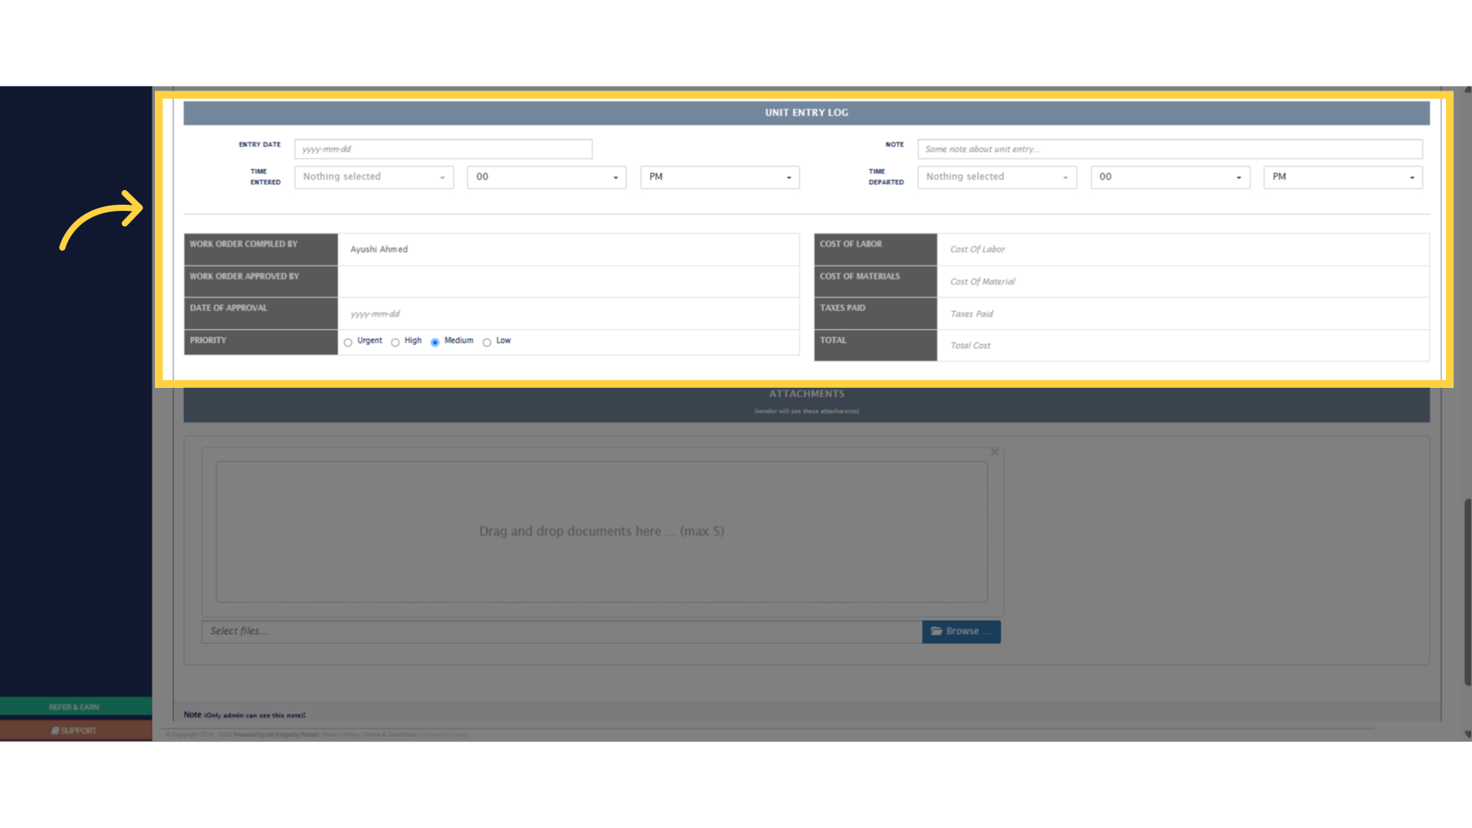Viewport: 1472px width, 828px height.
Task: Click the Date of Approval field
Action: [569, 314]
